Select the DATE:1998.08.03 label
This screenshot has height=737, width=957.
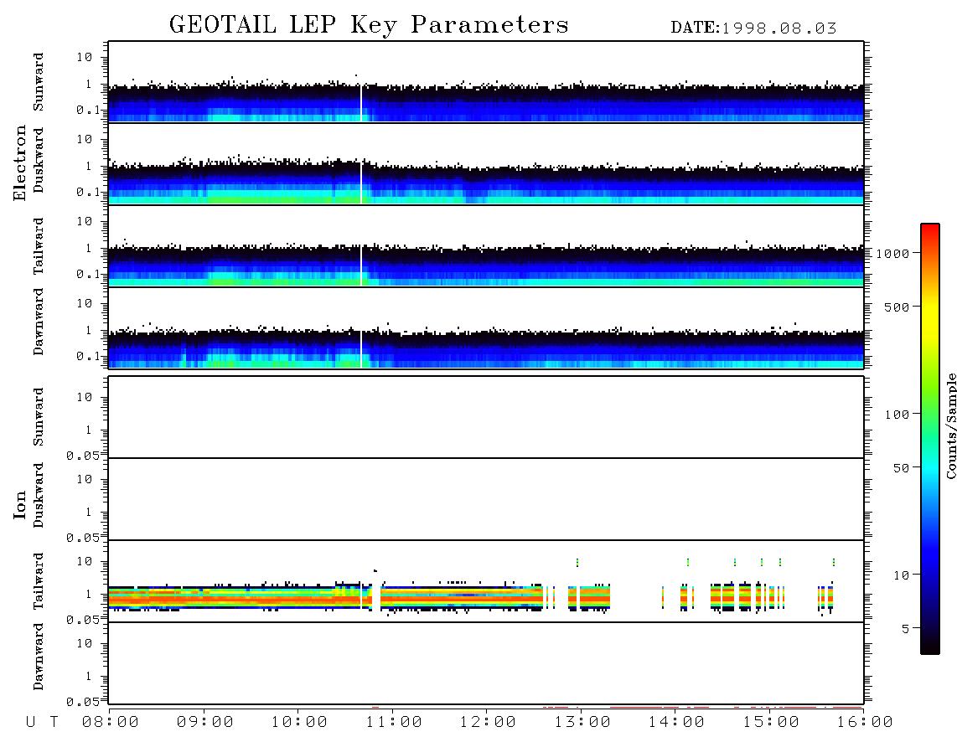[x=753, y=28]
